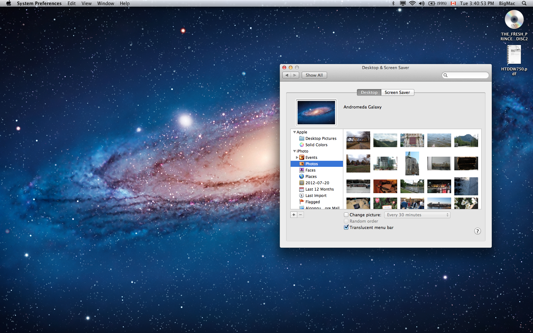Enable the Change picture checkbox
Image resolution: width=533 pixels, height=333 pixels.
pos(346,215)
